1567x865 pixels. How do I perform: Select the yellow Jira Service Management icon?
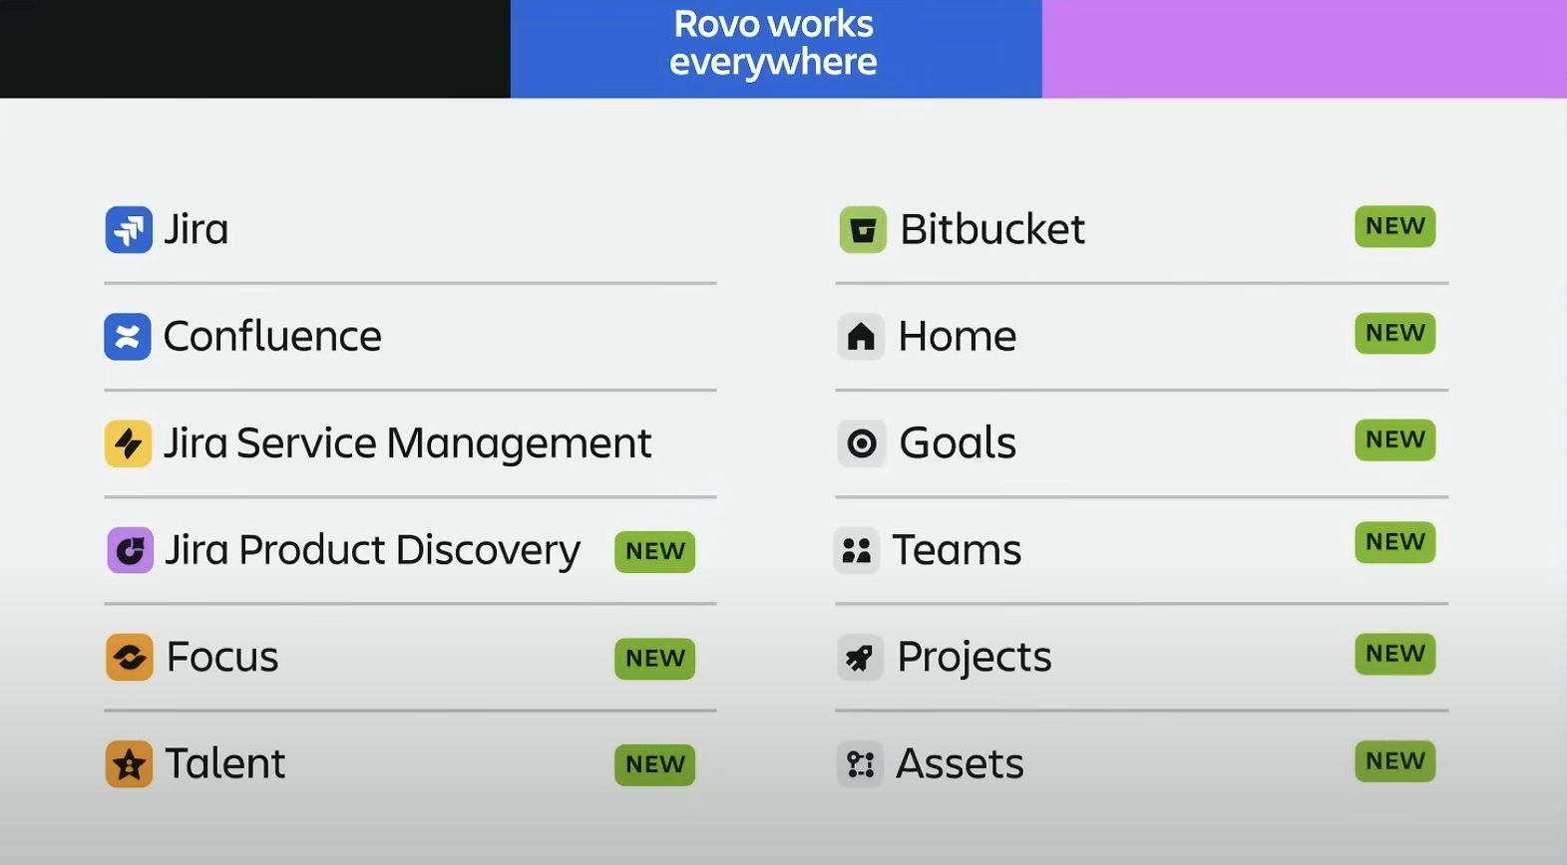pos(128,443)
